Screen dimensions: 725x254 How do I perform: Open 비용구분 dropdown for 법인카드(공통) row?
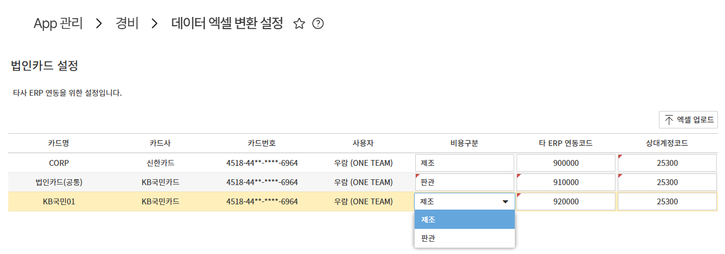(464, 182)
